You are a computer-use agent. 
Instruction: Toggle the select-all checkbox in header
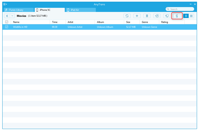(x=6, y=22)
